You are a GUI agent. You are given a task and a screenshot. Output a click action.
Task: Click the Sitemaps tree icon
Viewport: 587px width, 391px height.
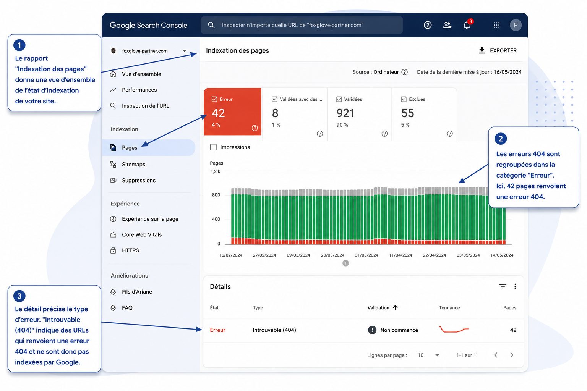(113, 164)
